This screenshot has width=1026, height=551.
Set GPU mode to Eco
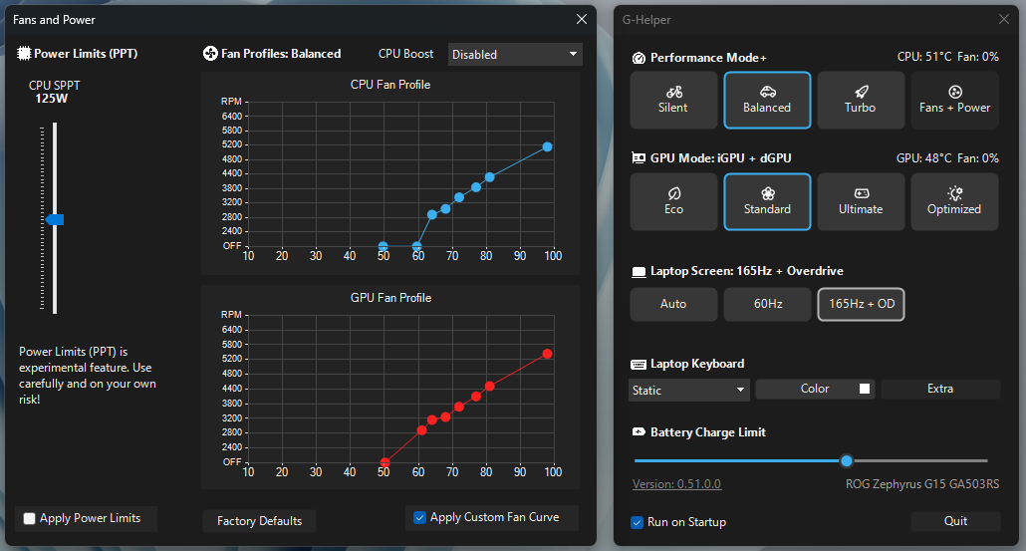coord(673,201)
